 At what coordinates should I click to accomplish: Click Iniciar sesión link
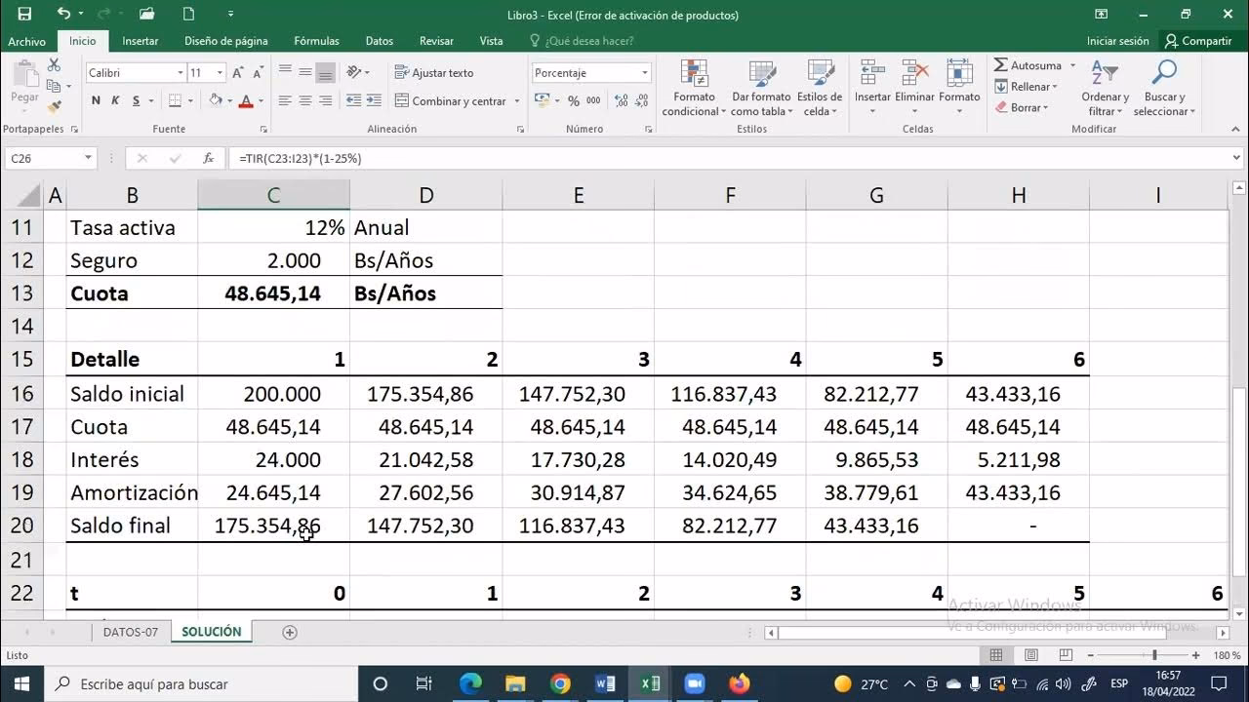click(1117, 41)
